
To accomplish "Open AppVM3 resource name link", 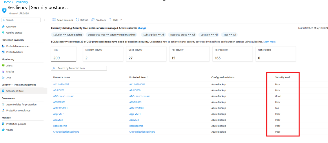I will click(58, 120).
